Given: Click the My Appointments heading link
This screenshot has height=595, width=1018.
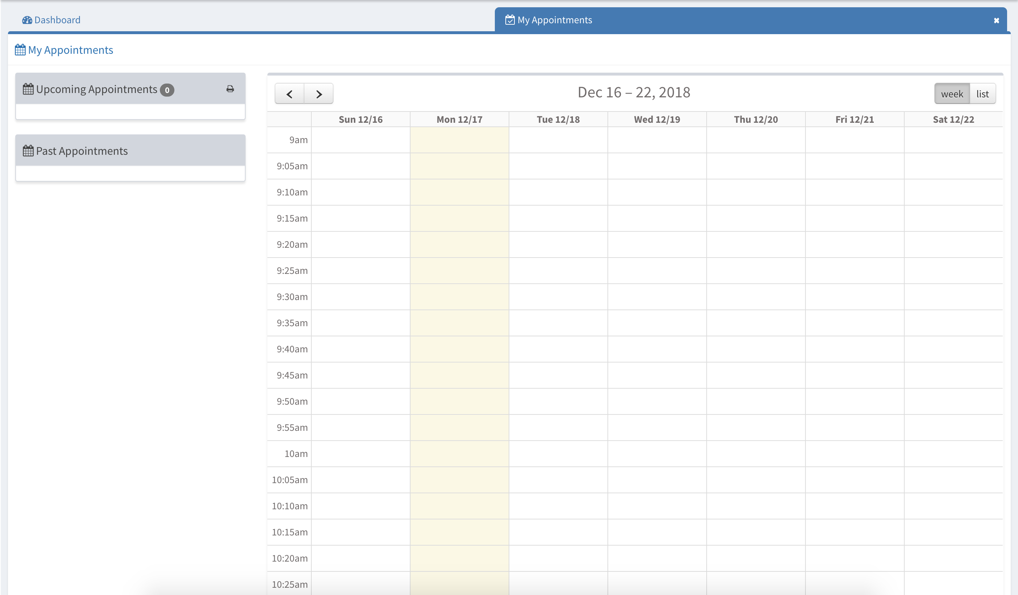Looking at the screenshot, I should coord(70,50).
